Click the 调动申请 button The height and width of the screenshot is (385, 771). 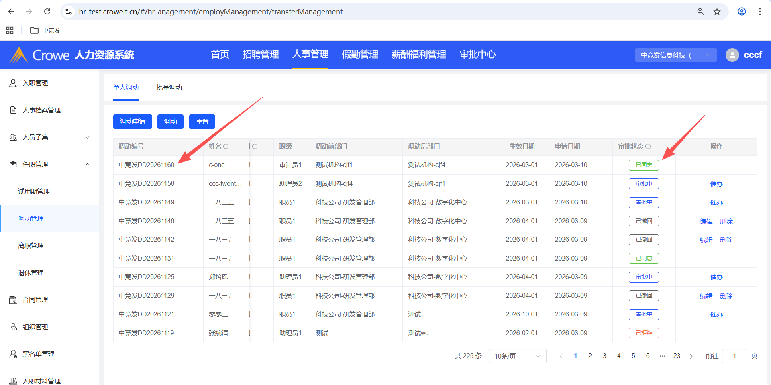[133, 122]
